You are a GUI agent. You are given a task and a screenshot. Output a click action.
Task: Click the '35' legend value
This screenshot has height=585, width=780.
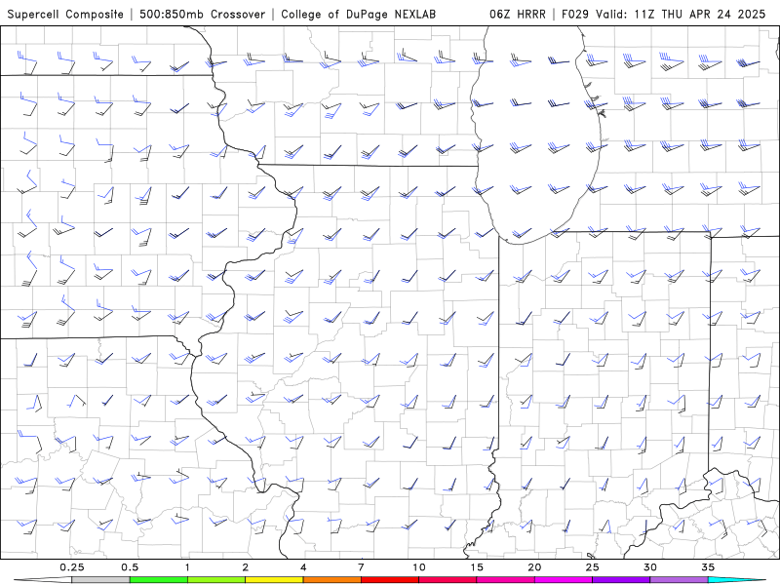coord(708,567)
